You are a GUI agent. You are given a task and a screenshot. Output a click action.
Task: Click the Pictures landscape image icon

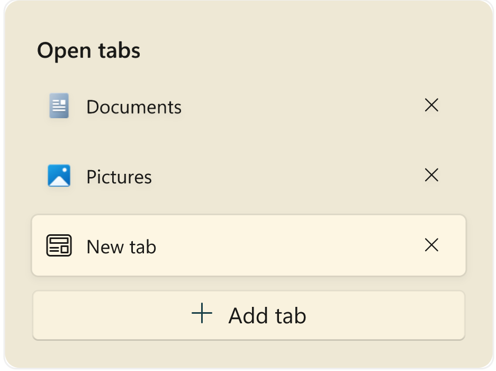(59, 175)
